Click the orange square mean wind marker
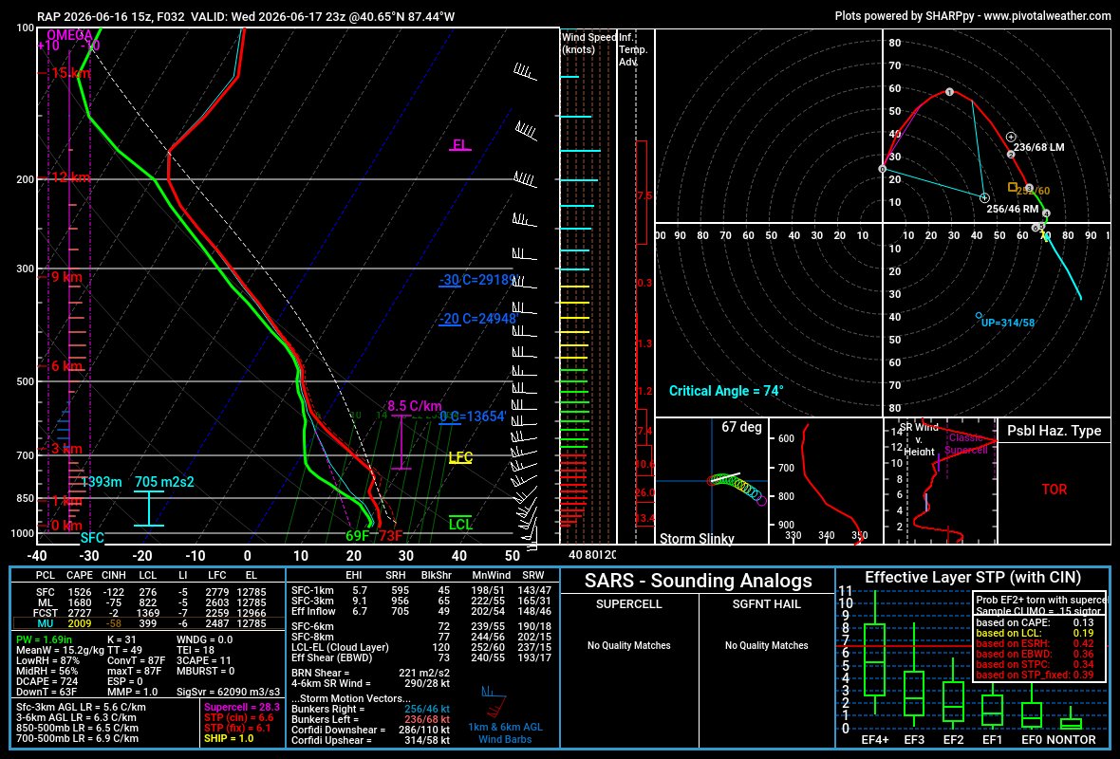The width and height of the screenshot is (1120, 759). click(1012, 187)
